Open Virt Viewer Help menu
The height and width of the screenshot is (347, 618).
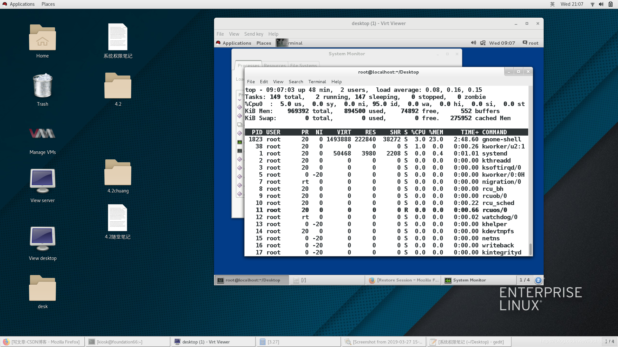click(x=273, y=34)
